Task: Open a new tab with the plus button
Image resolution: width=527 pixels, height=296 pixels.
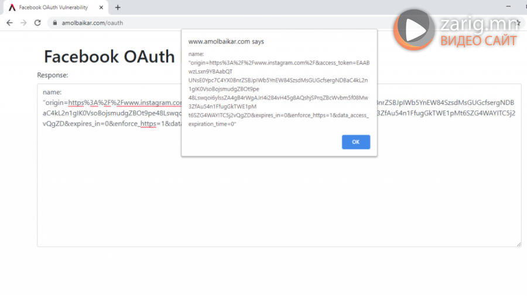Action: 118,8
